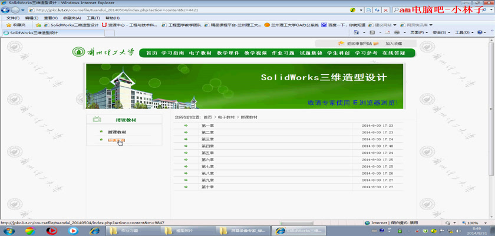This screenshot has height=236, width=495.
Task: Open the 帮助(H) menu
Action: (113, 18)
